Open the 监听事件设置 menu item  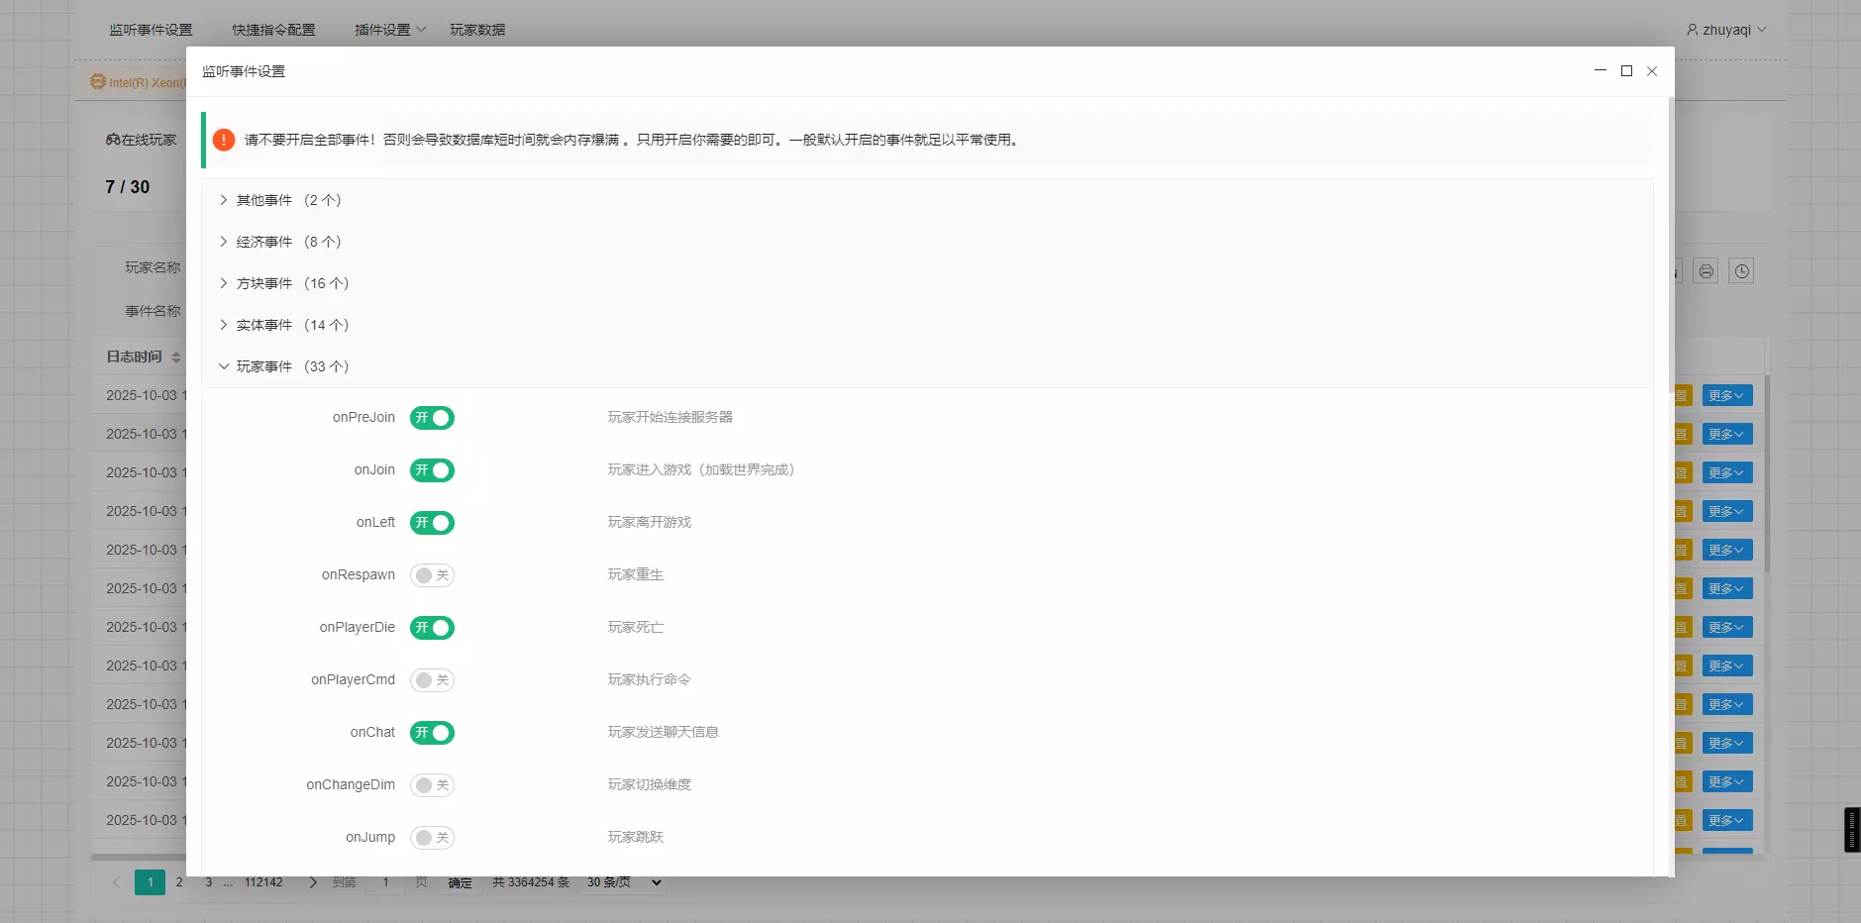point(151,30)
